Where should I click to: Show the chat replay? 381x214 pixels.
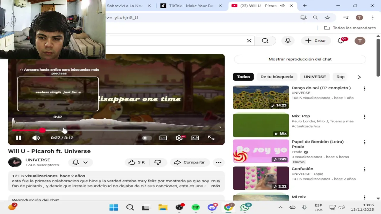(300, 59)
